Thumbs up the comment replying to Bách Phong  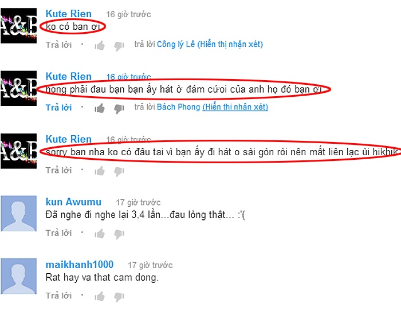[100, 108]
